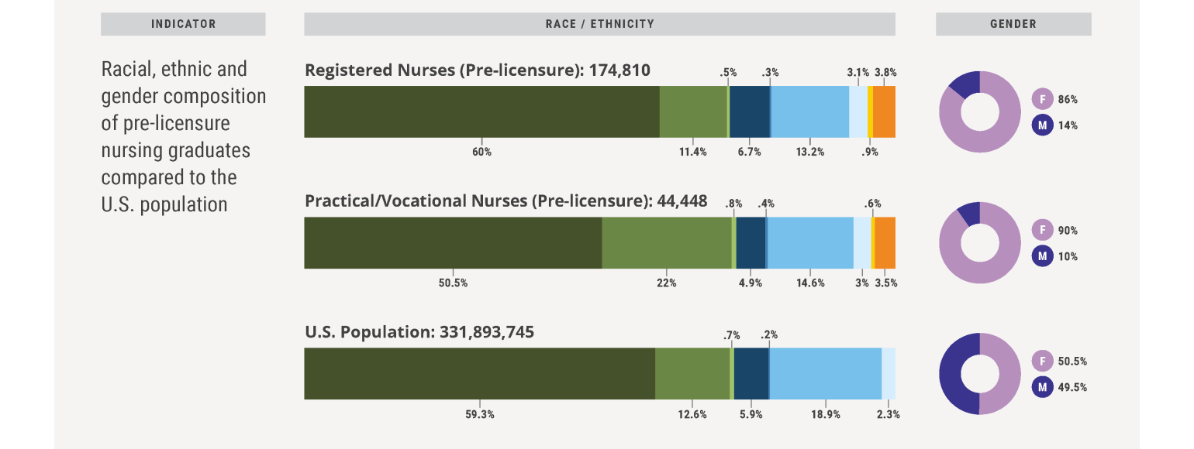Click the indicator description text block

pyautogui.click(x=183, y=136)
